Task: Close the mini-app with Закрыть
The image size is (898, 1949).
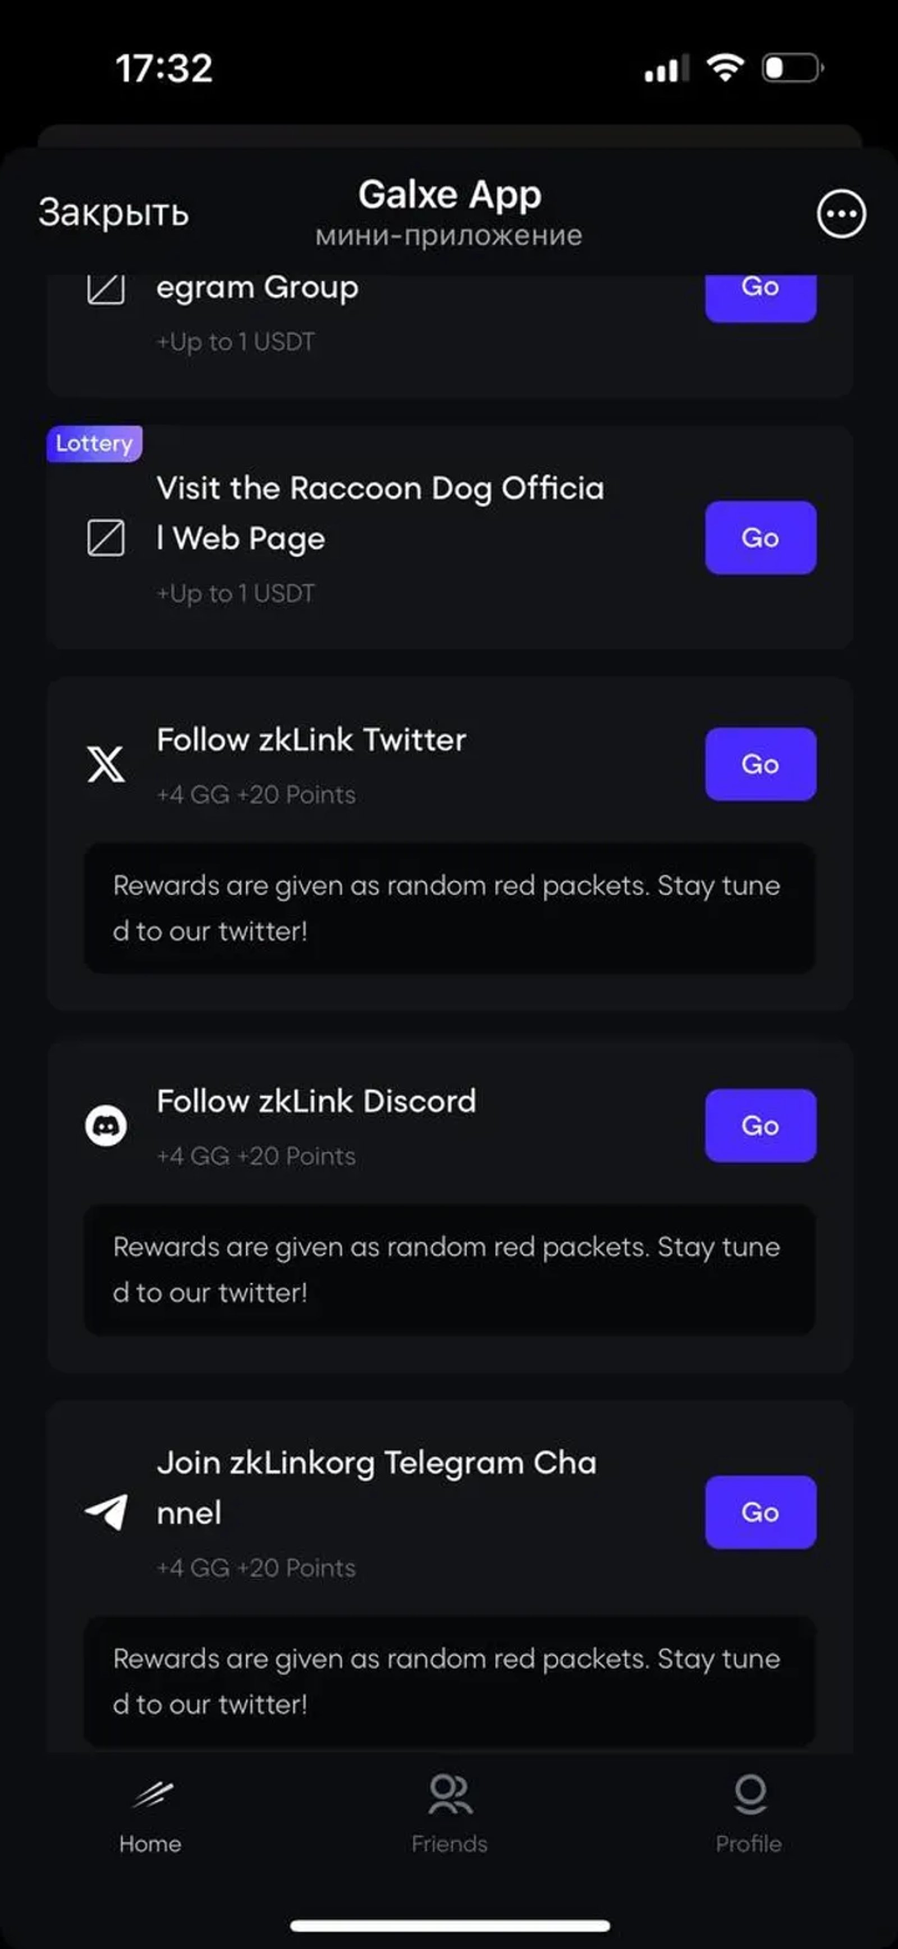Action: tap(112, 214)
